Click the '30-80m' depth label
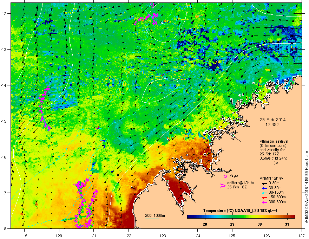Viewport: 309px width, 239px height. pyautogui.click(x=275, y=188)
